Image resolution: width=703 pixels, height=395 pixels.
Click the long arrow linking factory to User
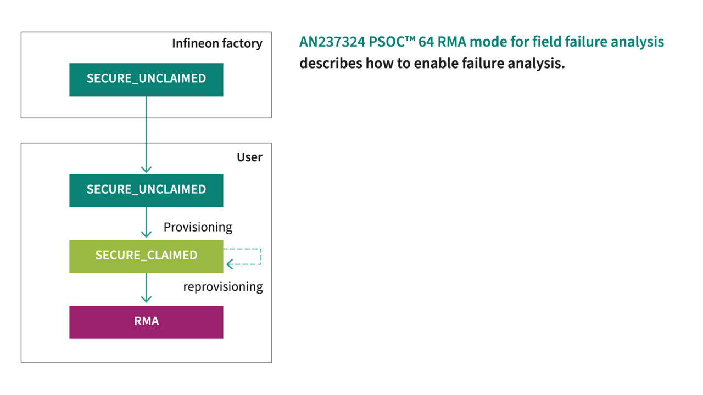coord(146,132)
